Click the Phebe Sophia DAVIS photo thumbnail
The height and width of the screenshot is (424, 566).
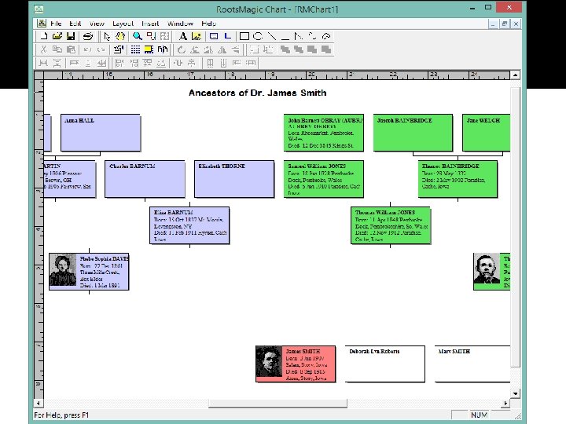63,270
